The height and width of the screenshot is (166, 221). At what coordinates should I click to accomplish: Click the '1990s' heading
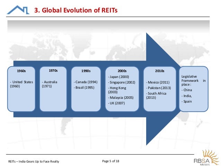click(x=86, y=71)
